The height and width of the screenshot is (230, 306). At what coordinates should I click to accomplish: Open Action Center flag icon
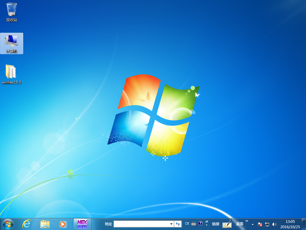[260, 224]
